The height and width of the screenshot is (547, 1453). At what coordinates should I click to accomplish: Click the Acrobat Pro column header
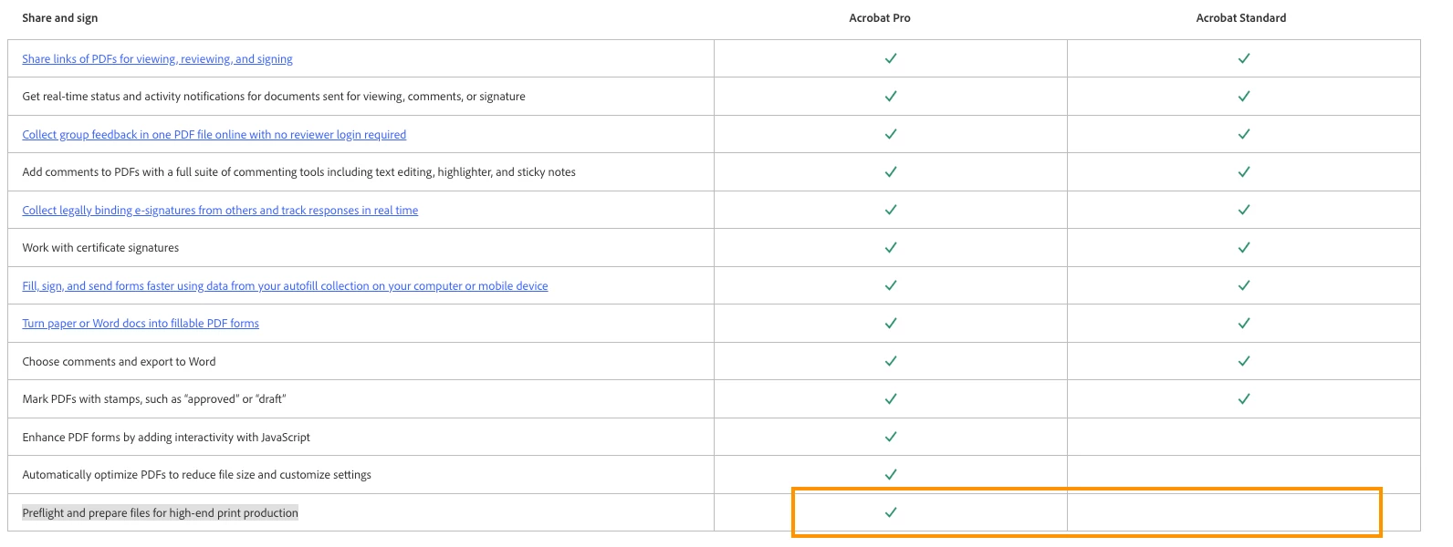pyautogui.click(x=879, y=18)
